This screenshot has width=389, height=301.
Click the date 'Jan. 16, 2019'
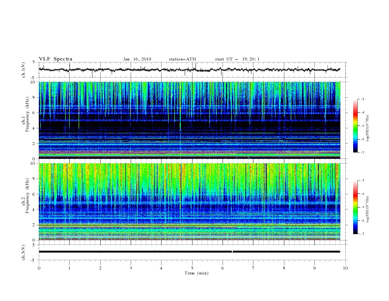[137, 59]
